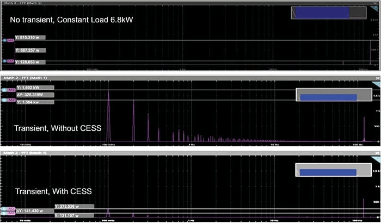Click the M2 badge beside Y: 815.310 W
This screenshot has height=224, width=381.
[10, 40]
